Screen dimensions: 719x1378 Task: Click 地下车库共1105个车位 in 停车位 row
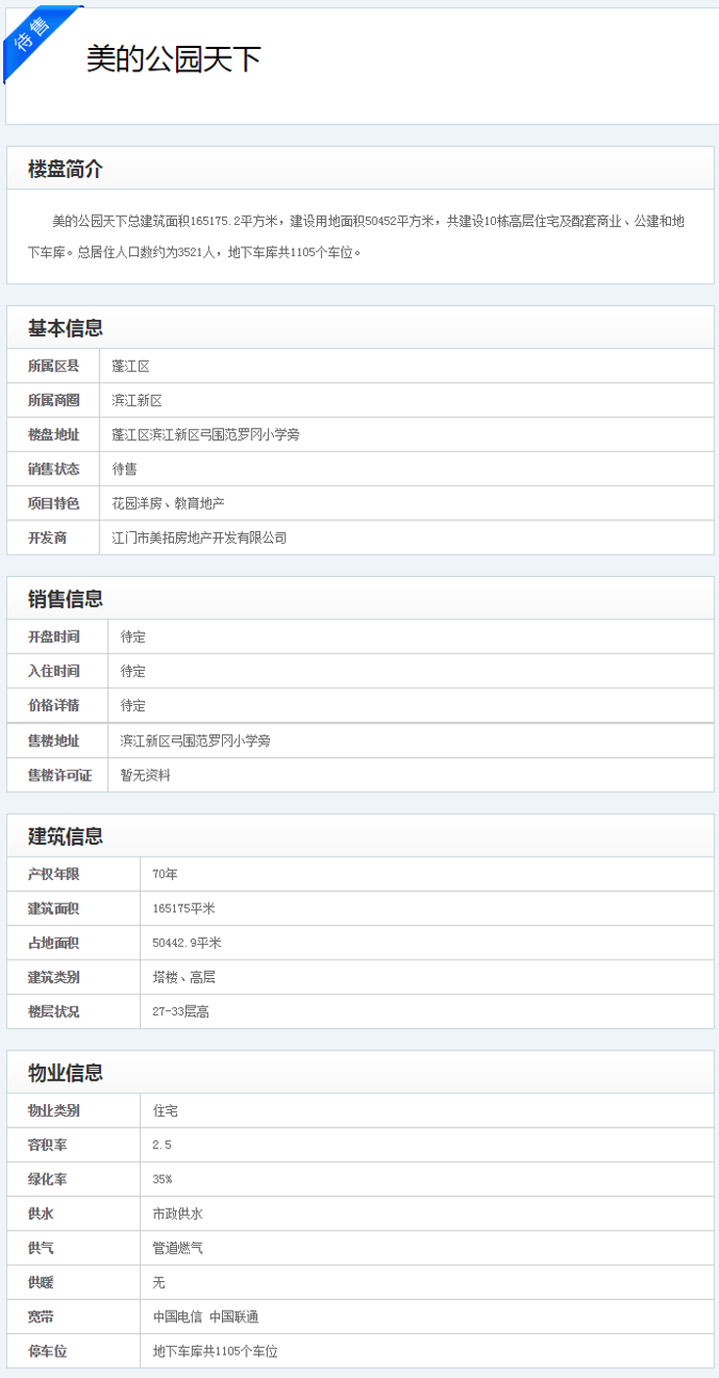coord(215,1352)
